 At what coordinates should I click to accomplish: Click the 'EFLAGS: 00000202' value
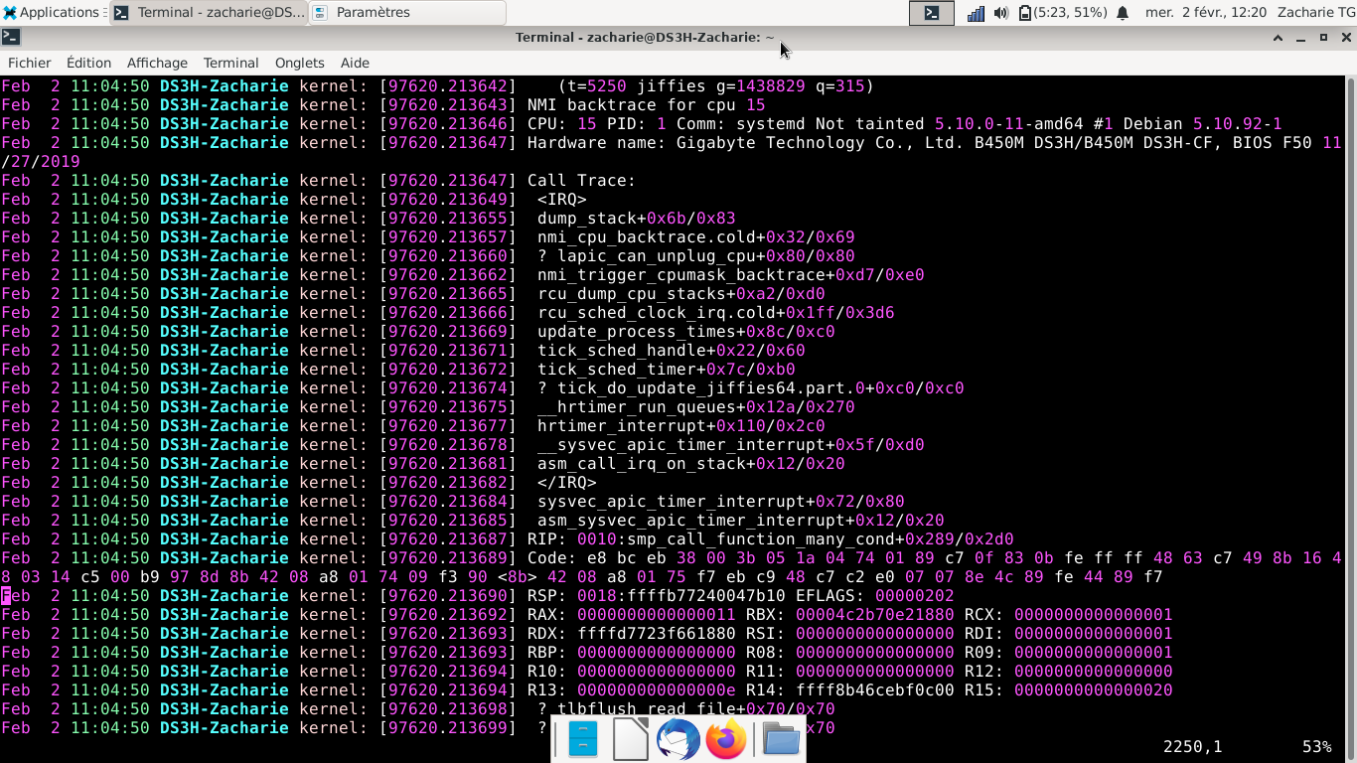(x=875, y=596)
